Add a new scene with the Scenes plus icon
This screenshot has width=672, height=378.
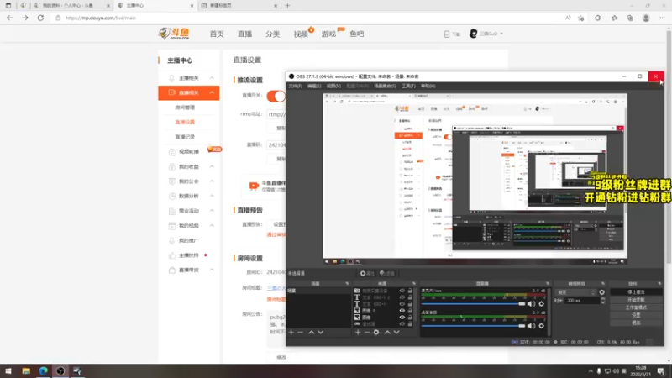coord(291,332)
